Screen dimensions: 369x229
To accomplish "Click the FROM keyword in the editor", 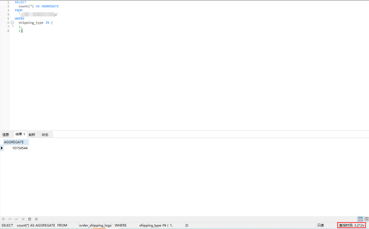I will 19,10.
